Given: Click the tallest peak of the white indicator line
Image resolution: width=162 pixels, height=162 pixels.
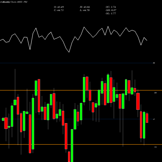Looking at the screenshot, I should [108, 26].
